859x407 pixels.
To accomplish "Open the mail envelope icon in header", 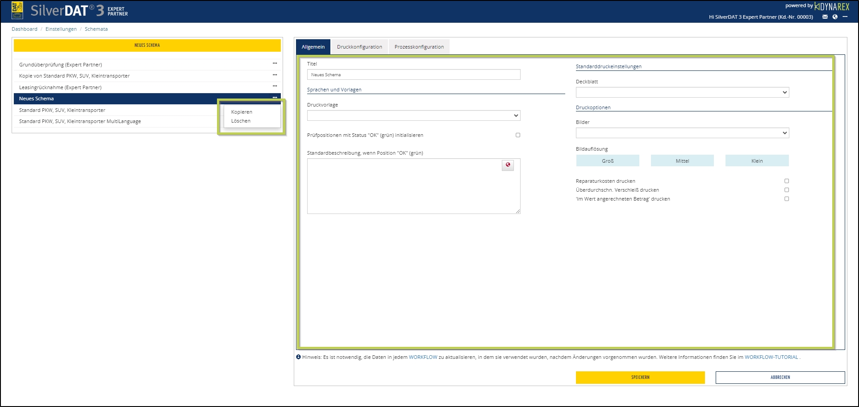I will click(825, 17).
